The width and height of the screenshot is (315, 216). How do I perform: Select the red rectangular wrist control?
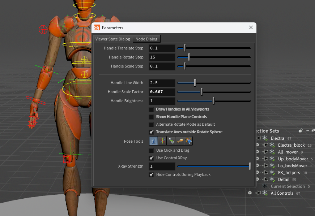click(x=36, y=100)
